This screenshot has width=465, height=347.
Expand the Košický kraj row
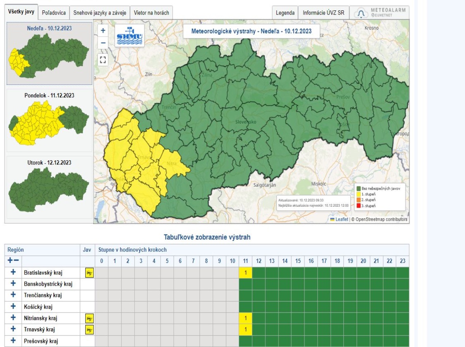tap(13, 307)
